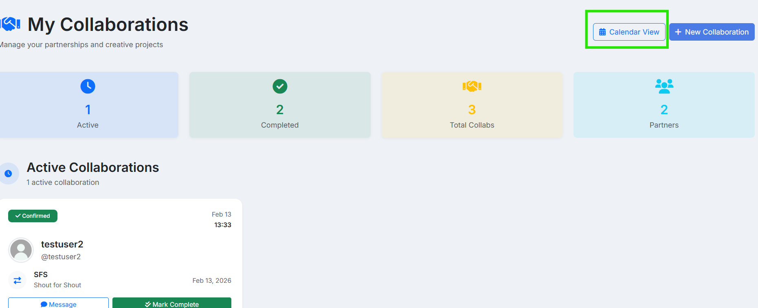The width and height of the screenshot is (758, 308).
Task: Open the Calendar View
Action: tap(629, 32)
